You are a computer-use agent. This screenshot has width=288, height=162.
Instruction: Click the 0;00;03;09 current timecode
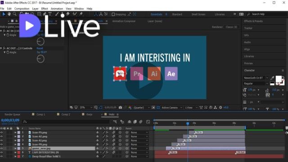(10, 120)
